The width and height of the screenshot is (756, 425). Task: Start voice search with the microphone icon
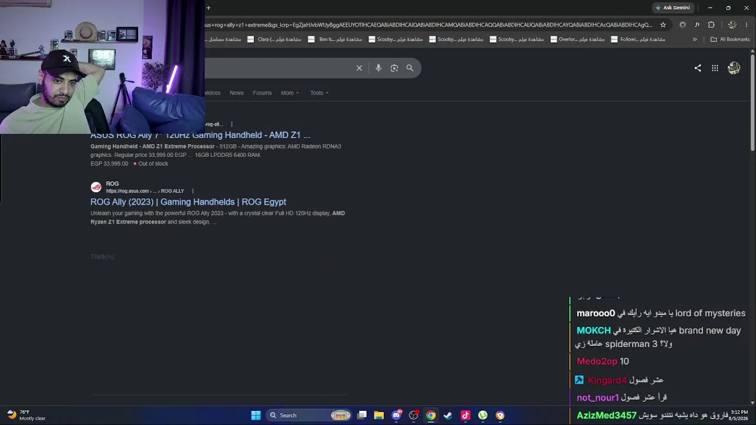pos(379,68)
